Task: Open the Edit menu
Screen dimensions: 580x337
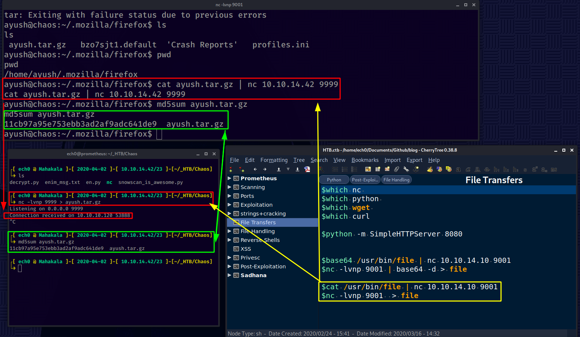Action: 250,160
